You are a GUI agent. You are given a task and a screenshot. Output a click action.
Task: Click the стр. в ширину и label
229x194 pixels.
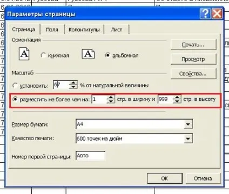coord(136,99)
